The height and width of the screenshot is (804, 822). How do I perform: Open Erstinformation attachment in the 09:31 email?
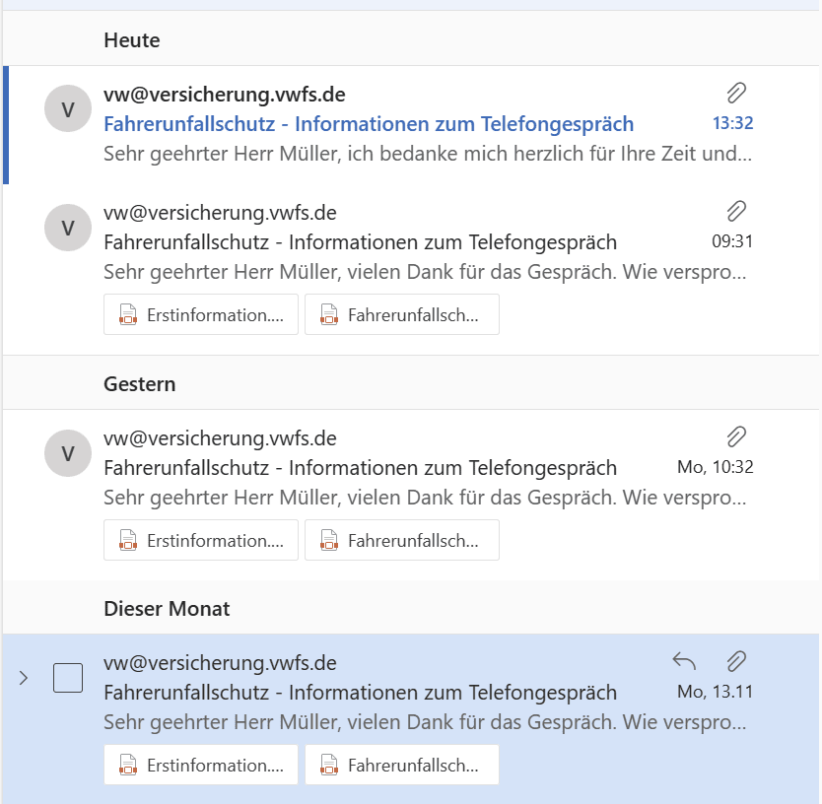201,314
